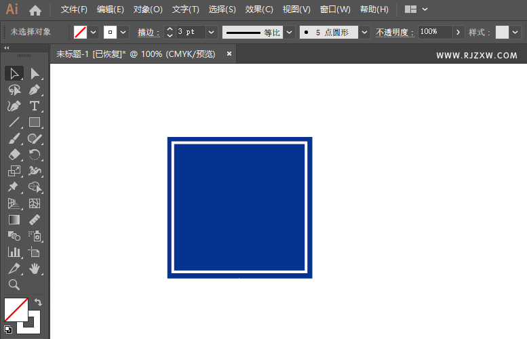Screen dimensions: 527x339
Task: Open the 描边 stroke panel link
Action: (x=149, y=33)
